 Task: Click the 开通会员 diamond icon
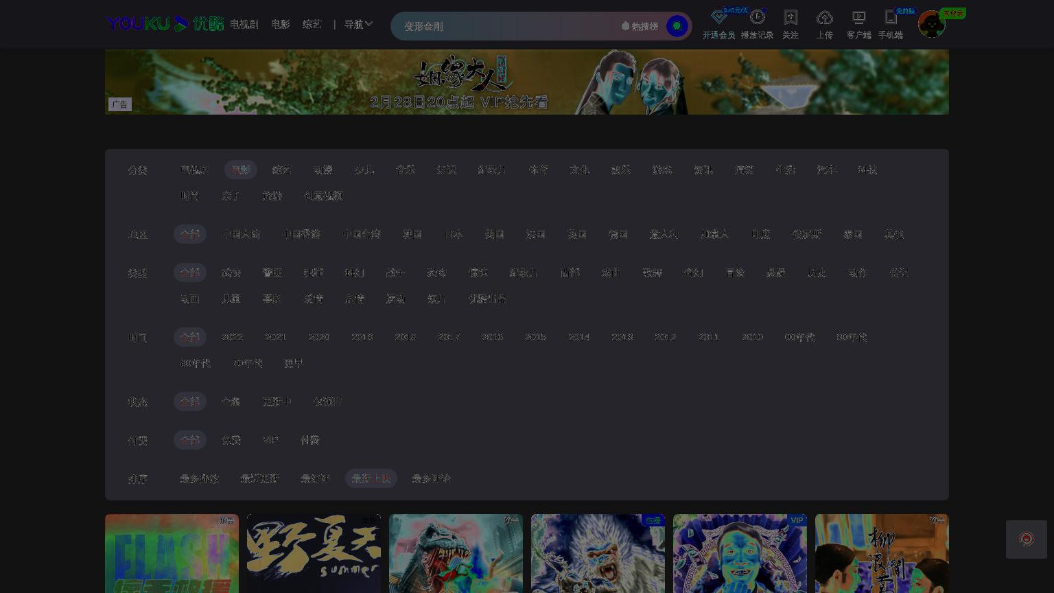[718, 16]
